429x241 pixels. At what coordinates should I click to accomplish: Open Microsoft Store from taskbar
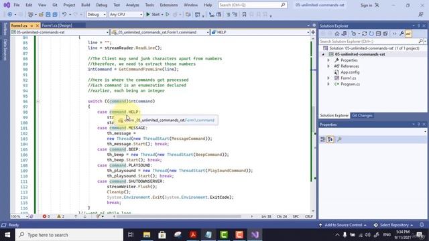(x=162, y=235)
